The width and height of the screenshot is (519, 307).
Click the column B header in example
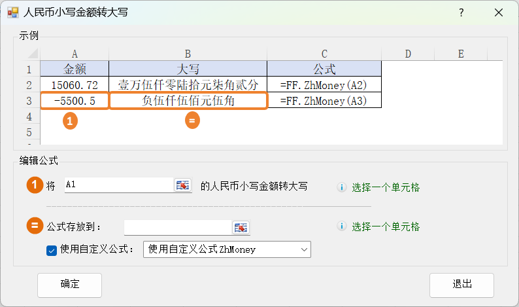click(x=188, y=54)
